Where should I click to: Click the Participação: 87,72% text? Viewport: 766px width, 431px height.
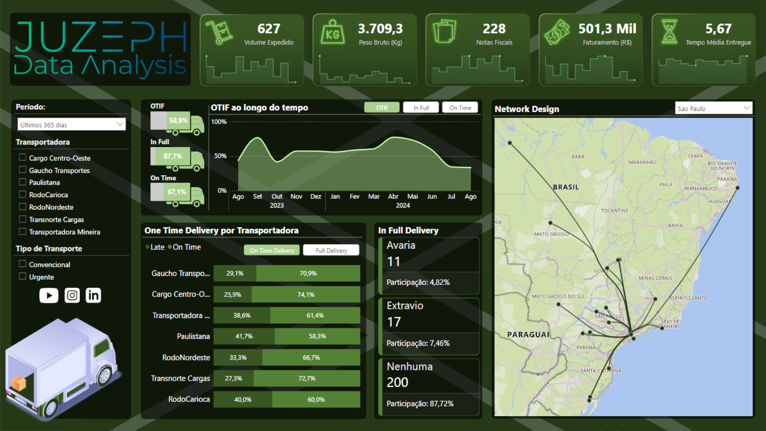[x=420, y=404]
